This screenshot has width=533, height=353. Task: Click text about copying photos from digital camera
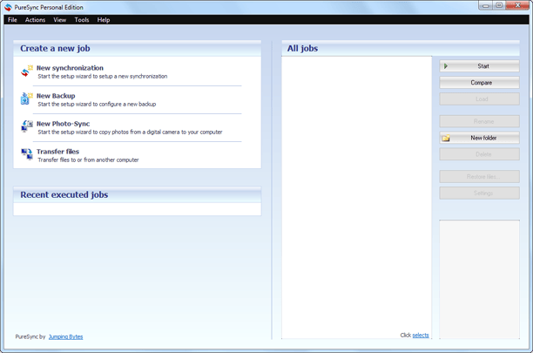point(130,132)
